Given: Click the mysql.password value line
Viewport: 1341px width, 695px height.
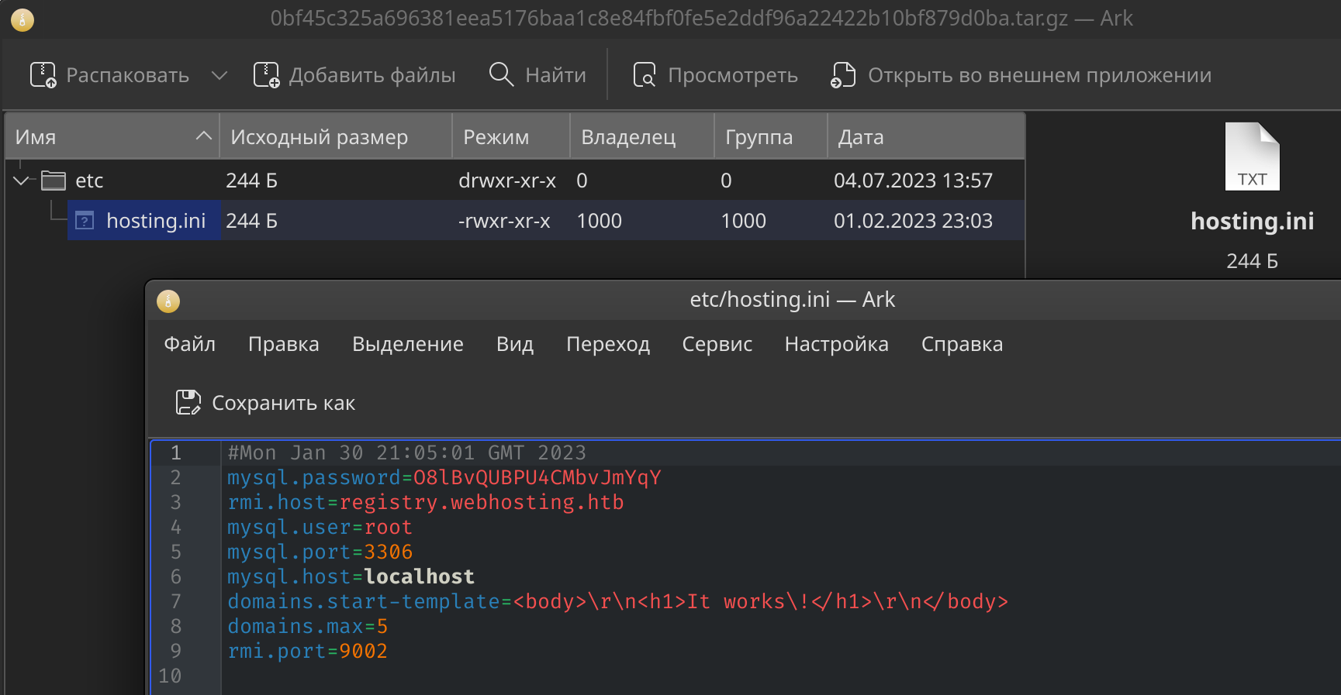Looking at the screenshot, I should [444, 478].
